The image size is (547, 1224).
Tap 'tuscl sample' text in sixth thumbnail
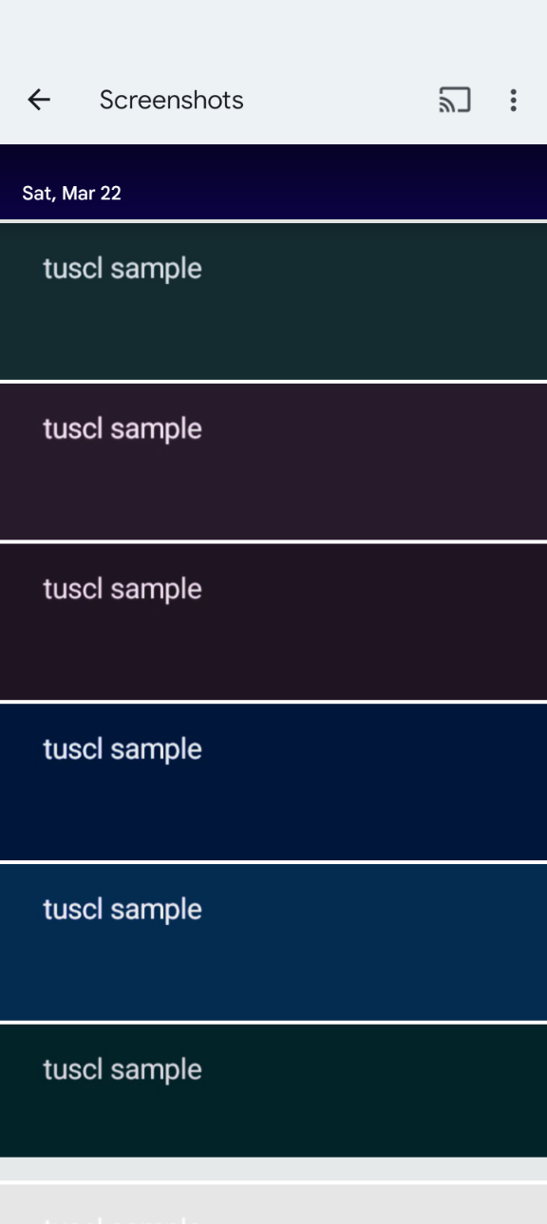click(x=123, y=1070)
